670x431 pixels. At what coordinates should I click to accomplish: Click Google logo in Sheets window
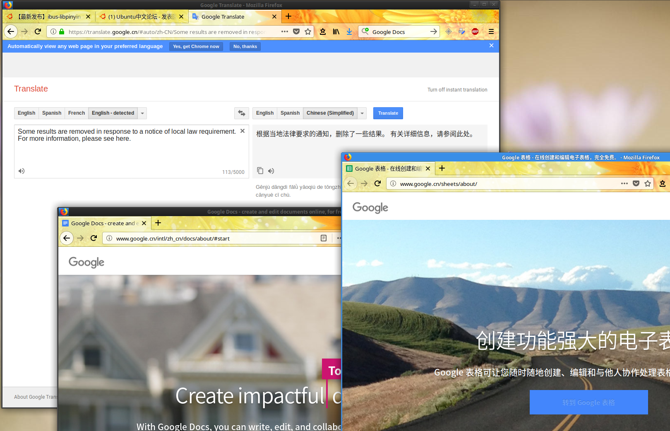(370, 207)
